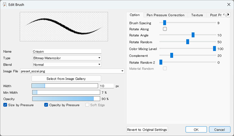Image resolution: width=234 pixels, height=136 pixels.
Task: Enable the Rotate Along checkbox
Action: (165, 29)
